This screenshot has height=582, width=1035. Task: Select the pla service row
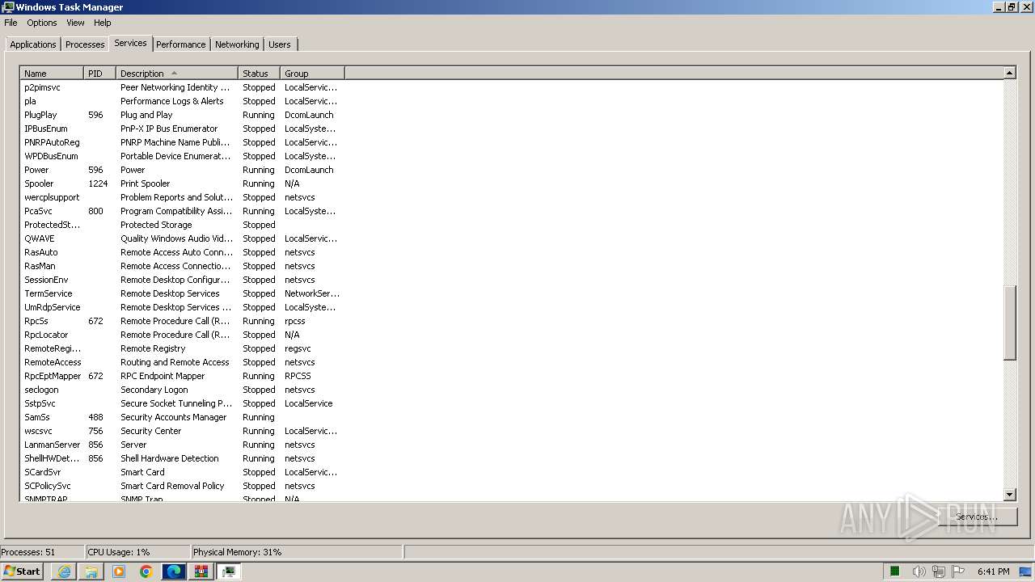[183, 101]
